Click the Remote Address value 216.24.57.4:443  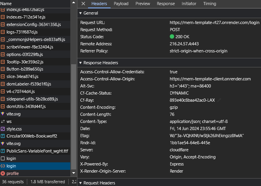click(184, 44)
